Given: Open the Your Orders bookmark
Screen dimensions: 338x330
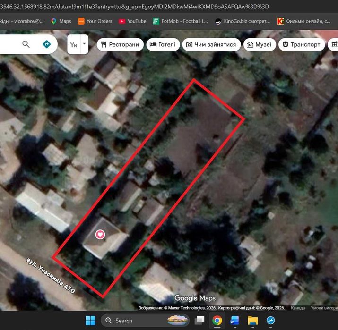Looking at the screenshot, I should coord(95,21).
